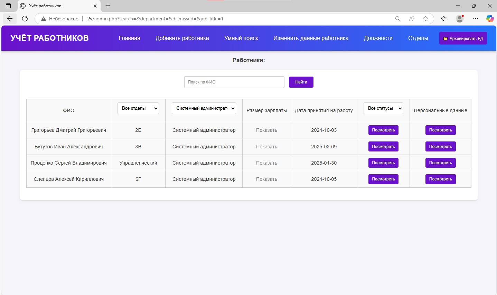Viewport: 497px width, 295px height.
Task: Click the Небезопасно security warning
Action: pyautogui.click(x=60, y=19)
